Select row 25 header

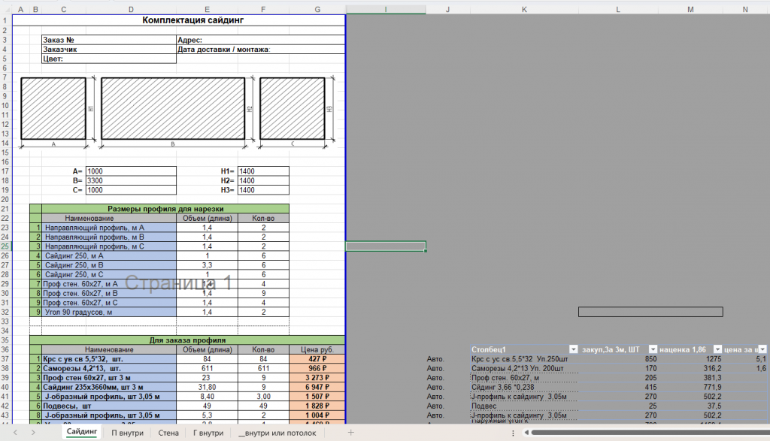click(x=5, y=246)
